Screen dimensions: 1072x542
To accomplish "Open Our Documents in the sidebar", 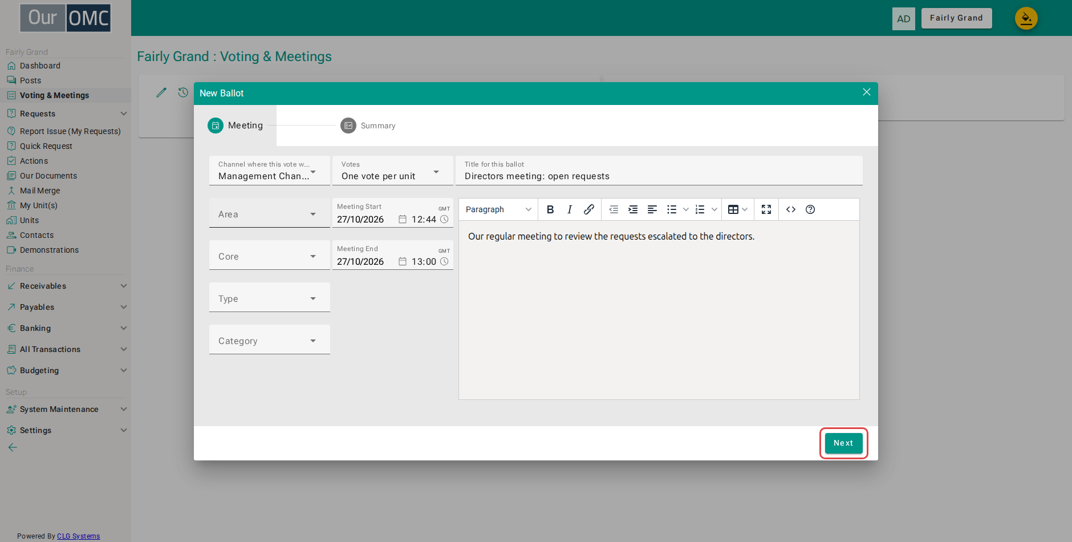I will coord(48,176).
